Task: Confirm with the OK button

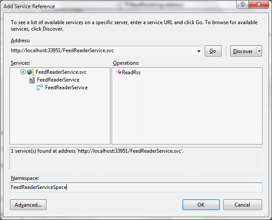Action: [x=201, y=205]
